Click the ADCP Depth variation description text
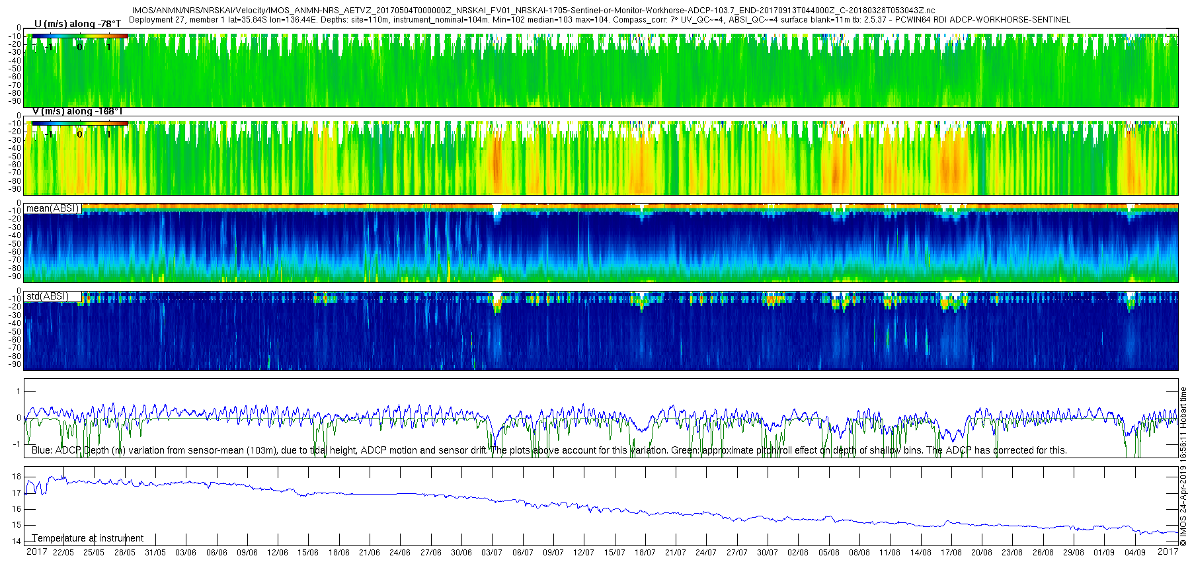This screenshot has width=1190, height=562. tap(549, 450)
